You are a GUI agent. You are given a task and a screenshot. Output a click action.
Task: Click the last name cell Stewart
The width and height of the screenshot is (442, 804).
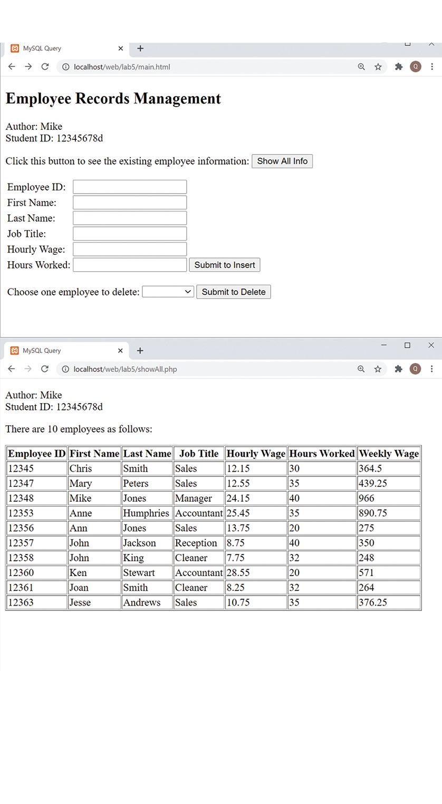147,572
